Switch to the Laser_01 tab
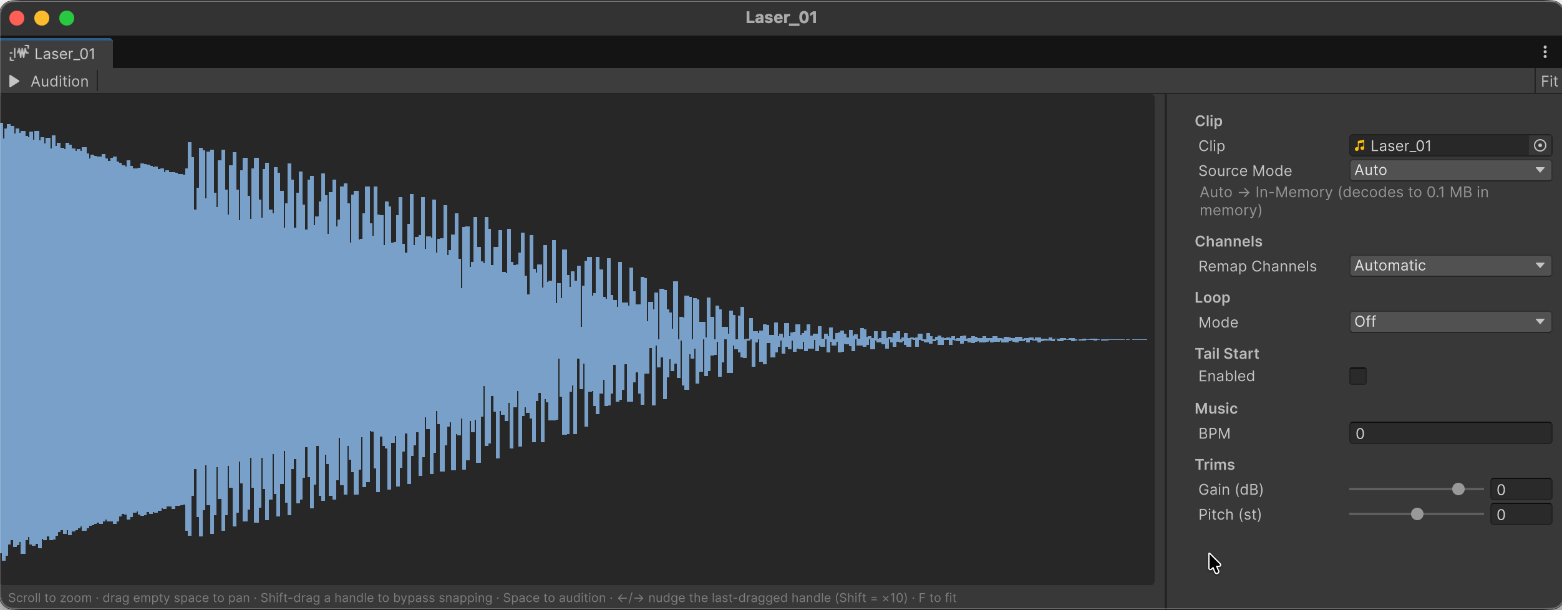1562x610 pixels. 56,54
